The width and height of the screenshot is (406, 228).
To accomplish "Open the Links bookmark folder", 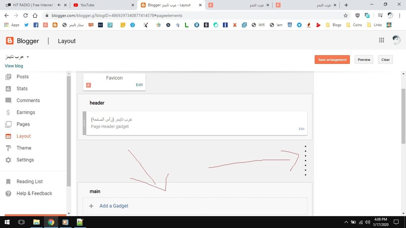I will (x=374, y=25).
